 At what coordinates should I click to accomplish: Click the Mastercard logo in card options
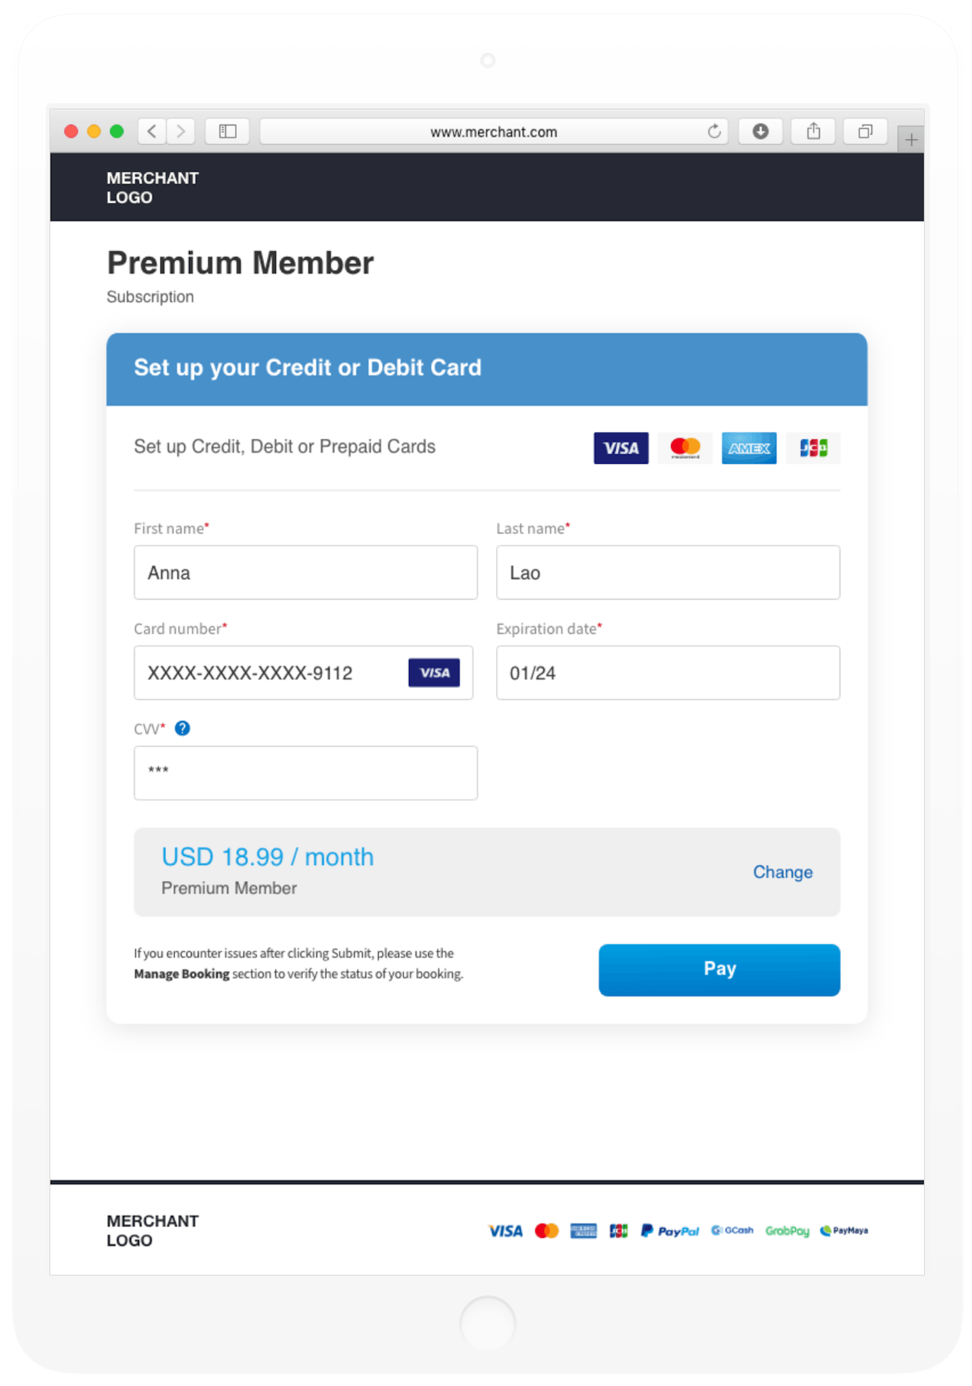tap(685, 448)
